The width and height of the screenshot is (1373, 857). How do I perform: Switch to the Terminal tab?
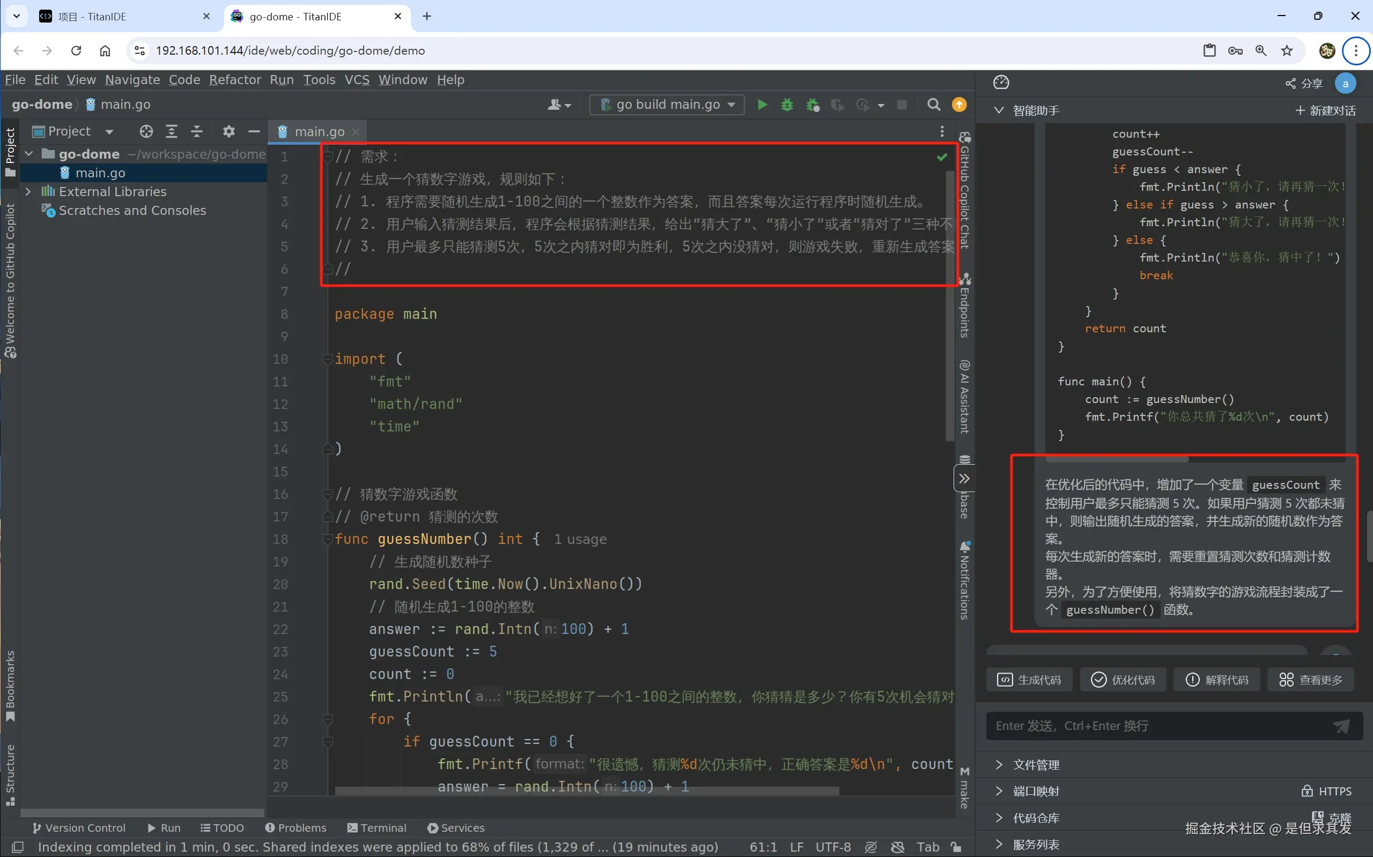(x=377, y=828)
